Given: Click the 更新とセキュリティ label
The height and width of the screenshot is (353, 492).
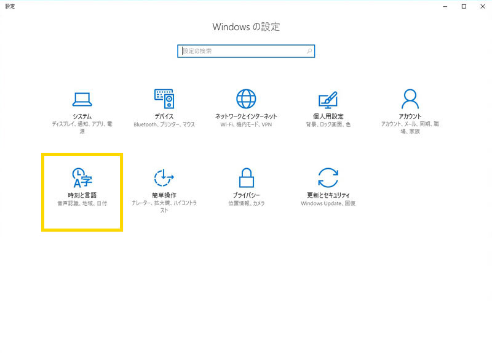Looking at the screenshot, I should click(328, 195).
